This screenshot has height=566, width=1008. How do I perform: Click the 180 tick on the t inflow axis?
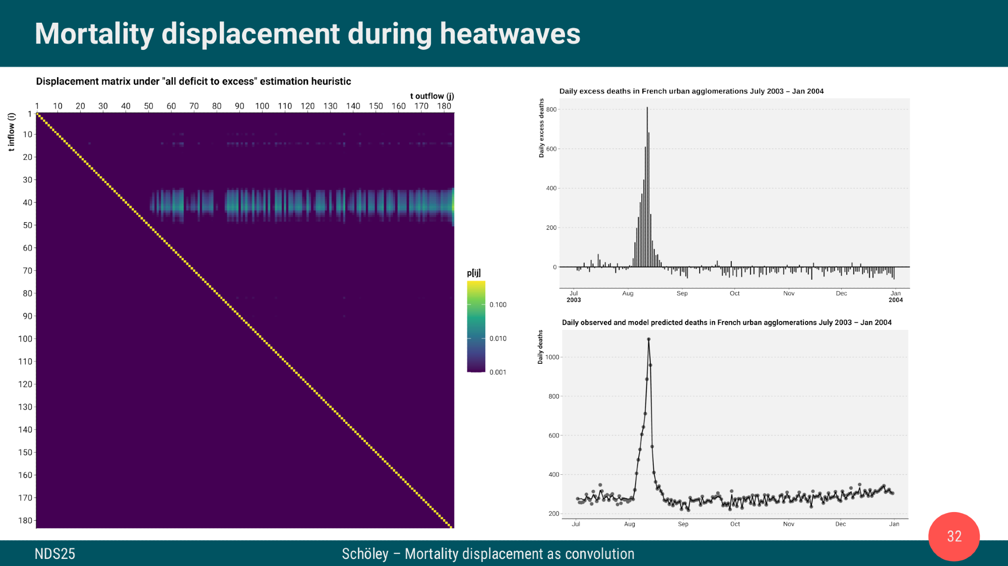(25, 521)
